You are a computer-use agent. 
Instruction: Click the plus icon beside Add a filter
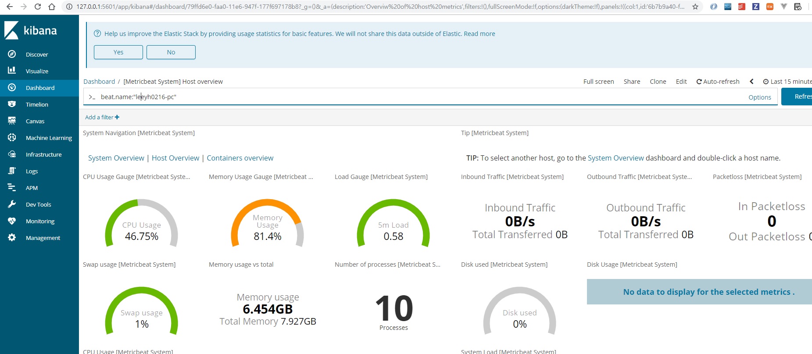click(117, 117)
